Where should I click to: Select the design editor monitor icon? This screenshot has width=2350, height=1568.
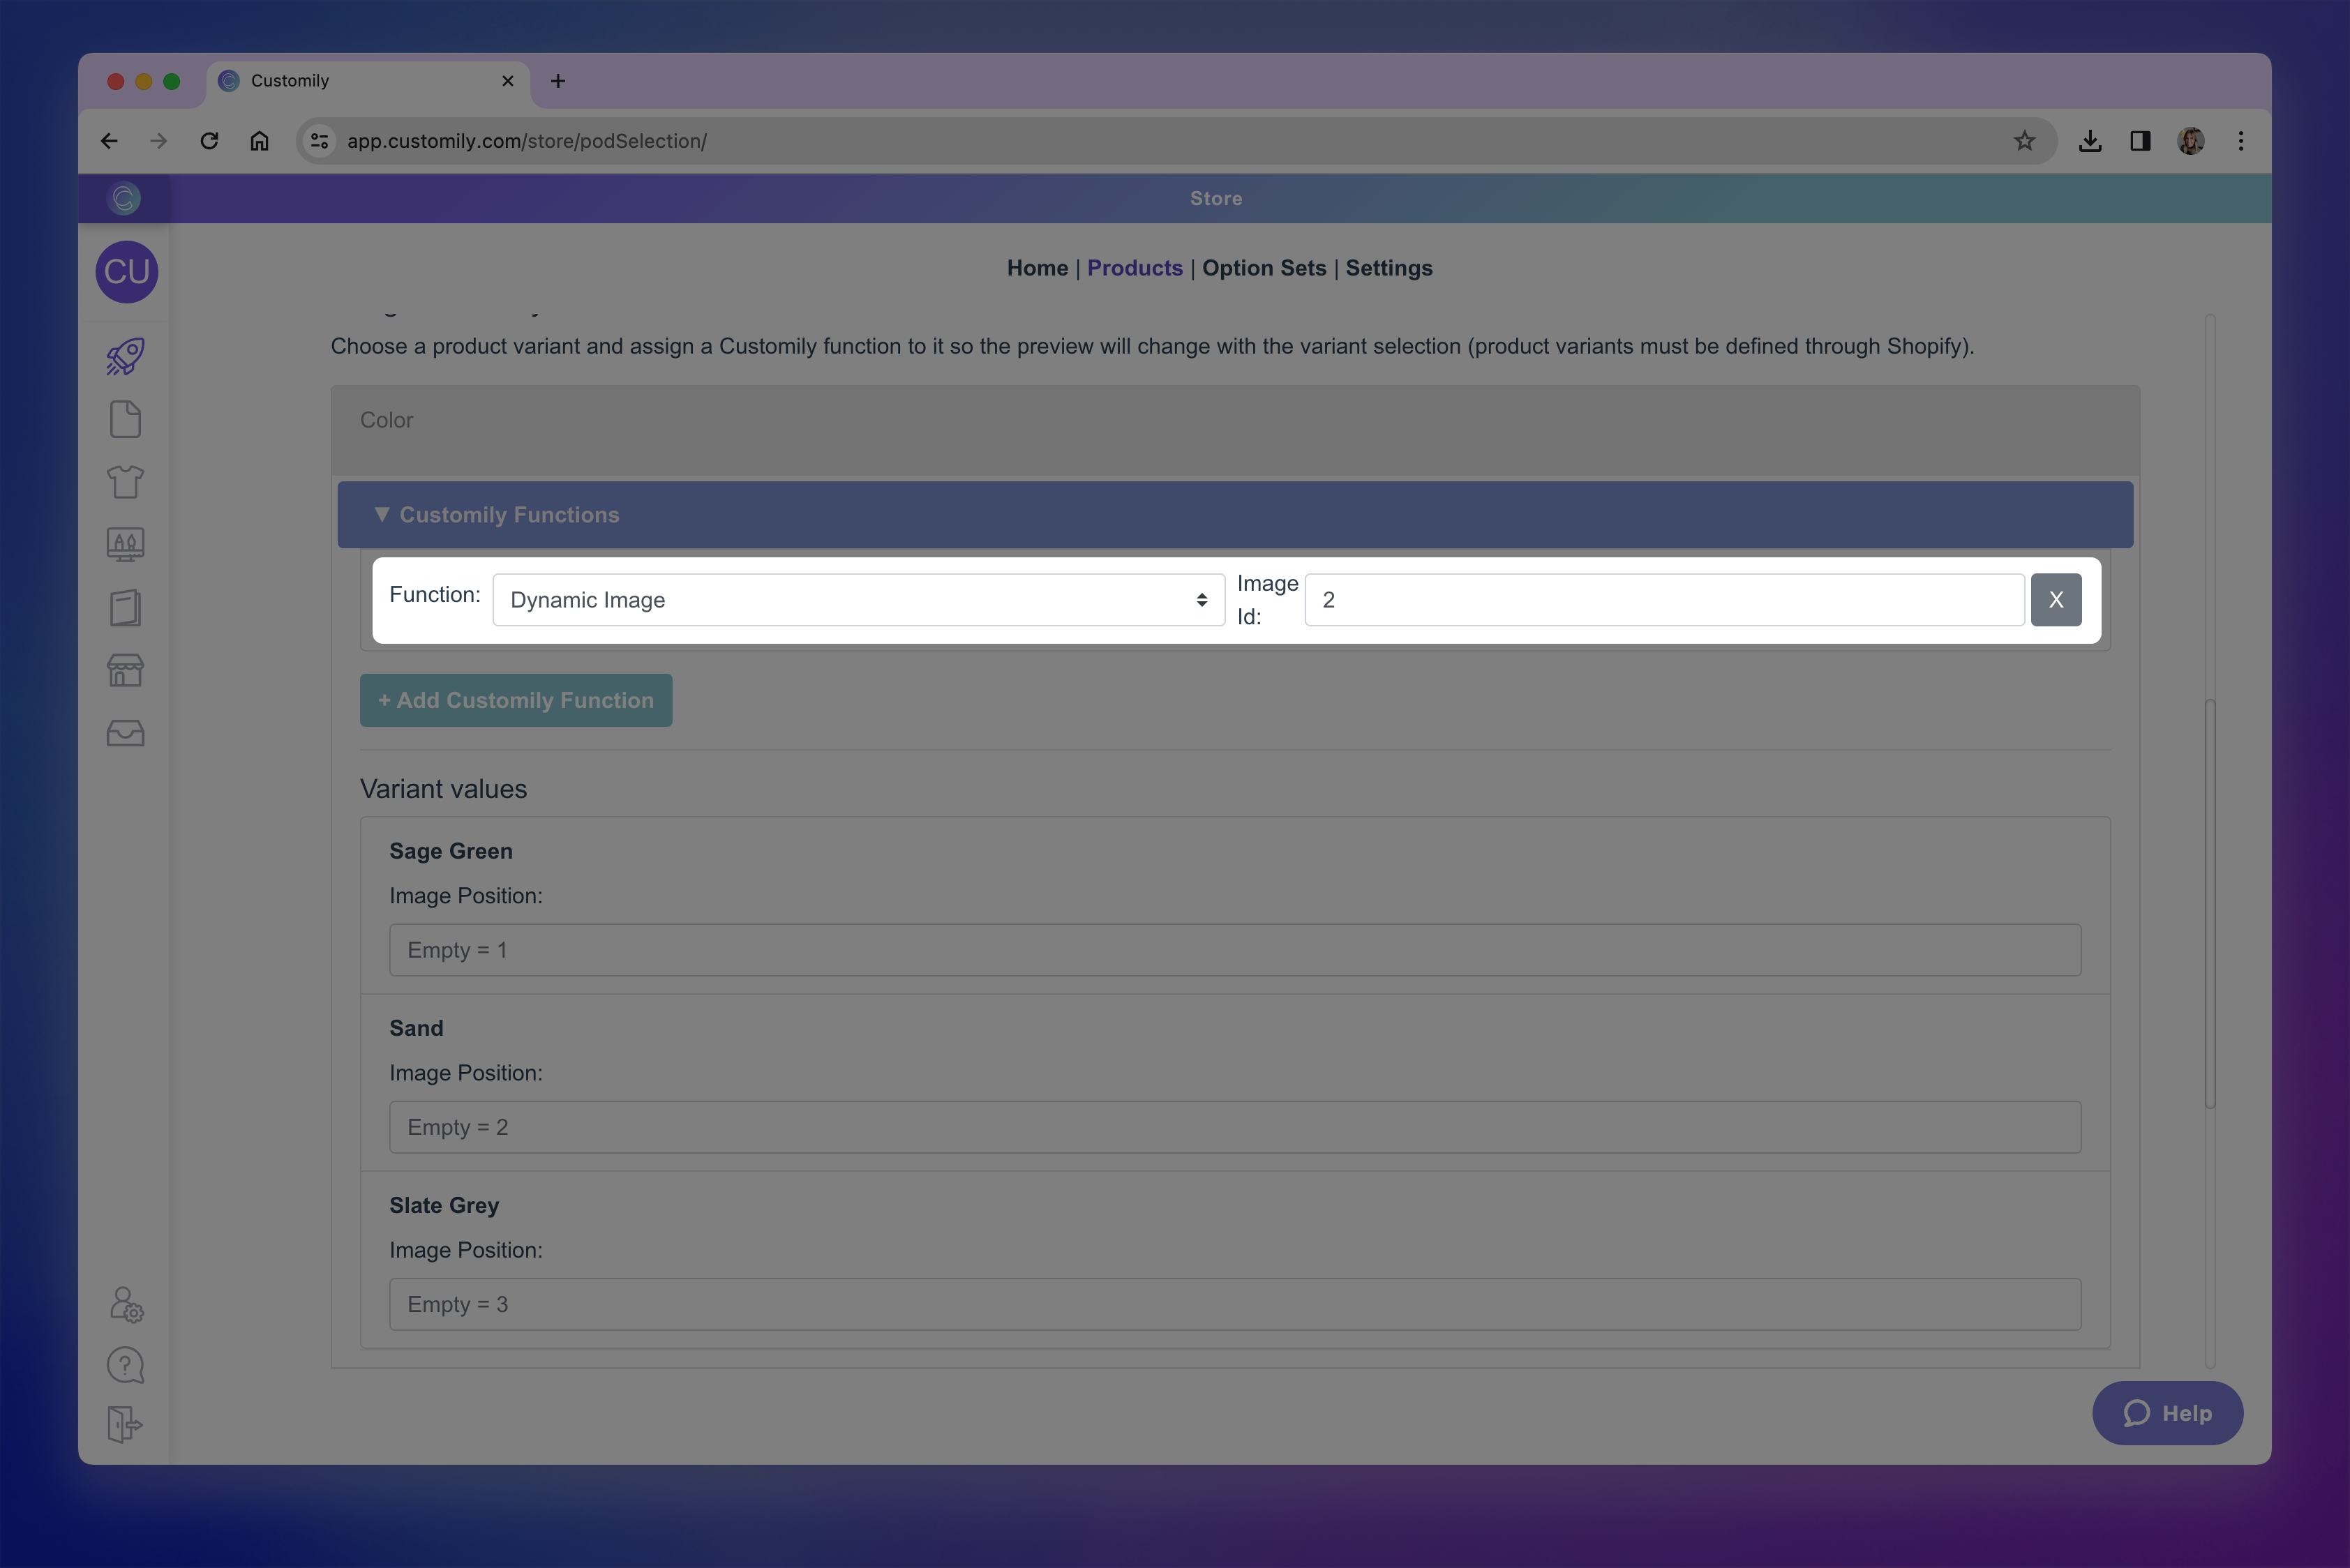(124, 544)
